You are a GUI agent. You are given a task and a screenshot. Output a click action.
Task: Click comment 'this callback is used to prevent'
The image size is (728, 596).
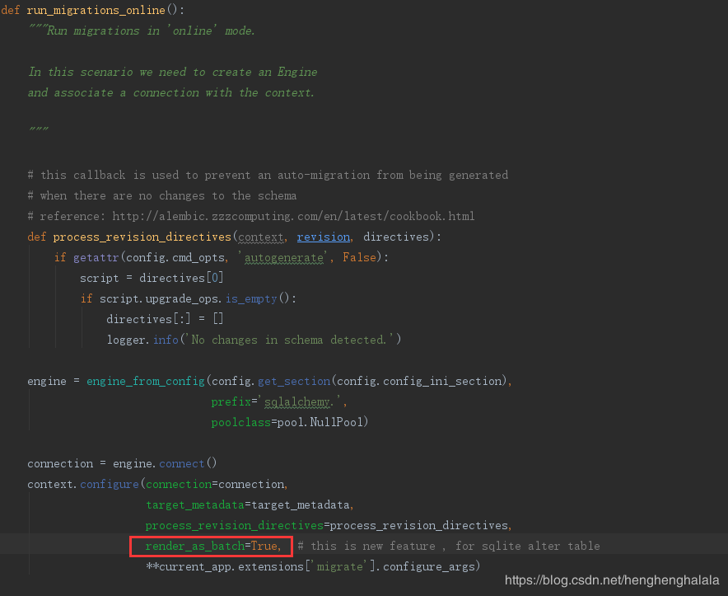[268, 176]
